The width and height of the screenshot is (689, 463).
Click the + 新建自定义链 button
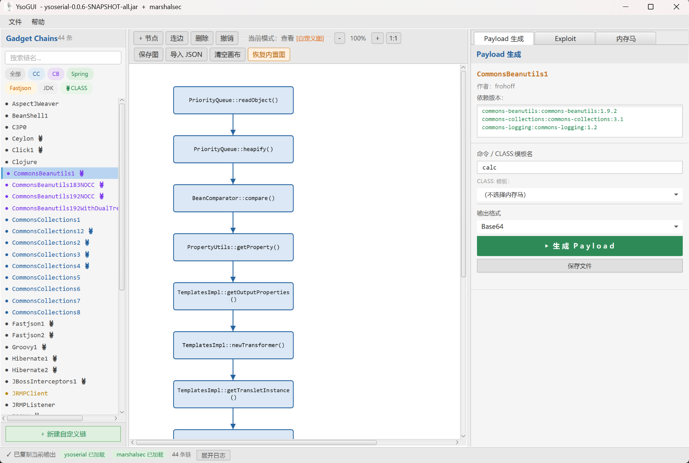coord(63,434)
